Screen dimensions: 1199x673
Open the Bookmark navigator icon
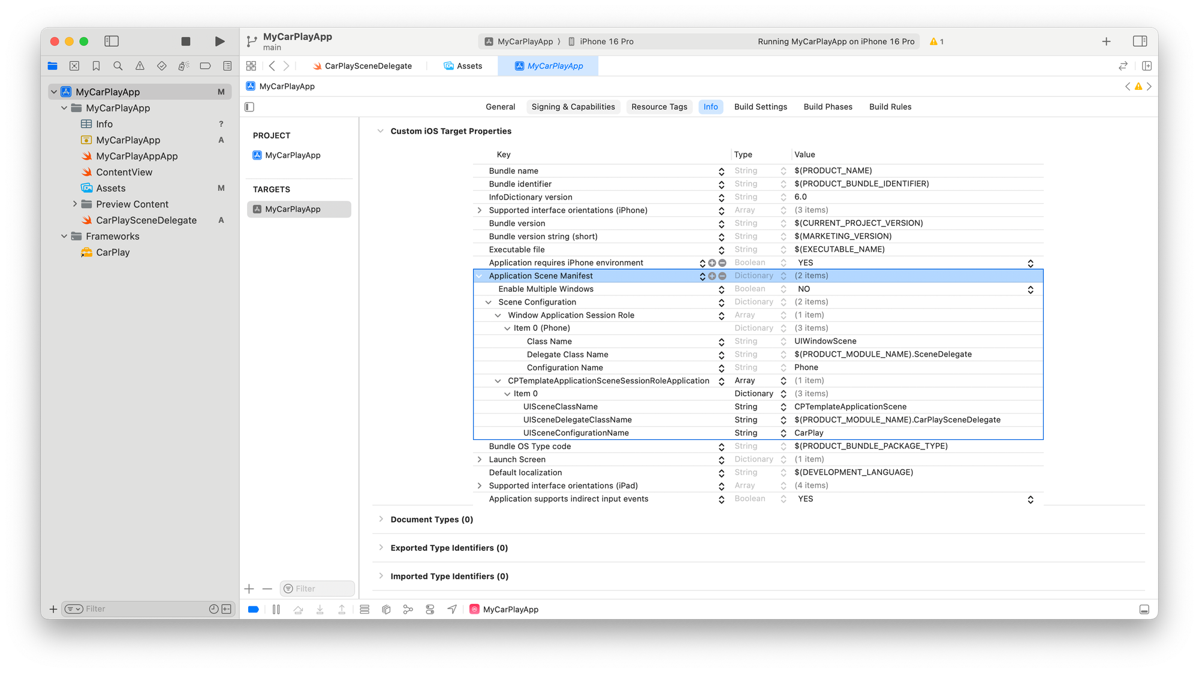click(x=96, y=66)
